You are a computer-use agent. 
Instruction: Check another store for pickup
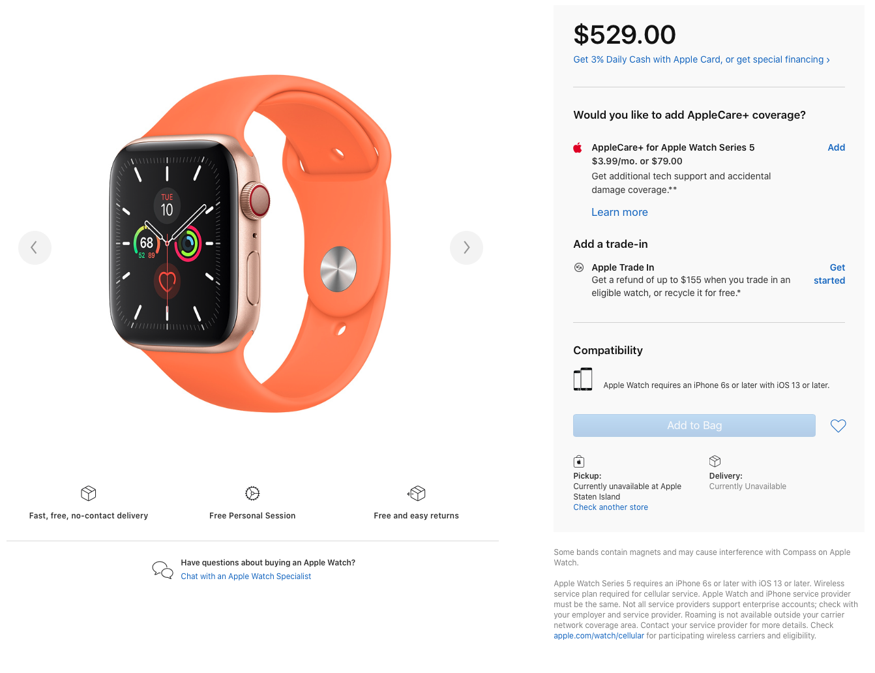610,507
